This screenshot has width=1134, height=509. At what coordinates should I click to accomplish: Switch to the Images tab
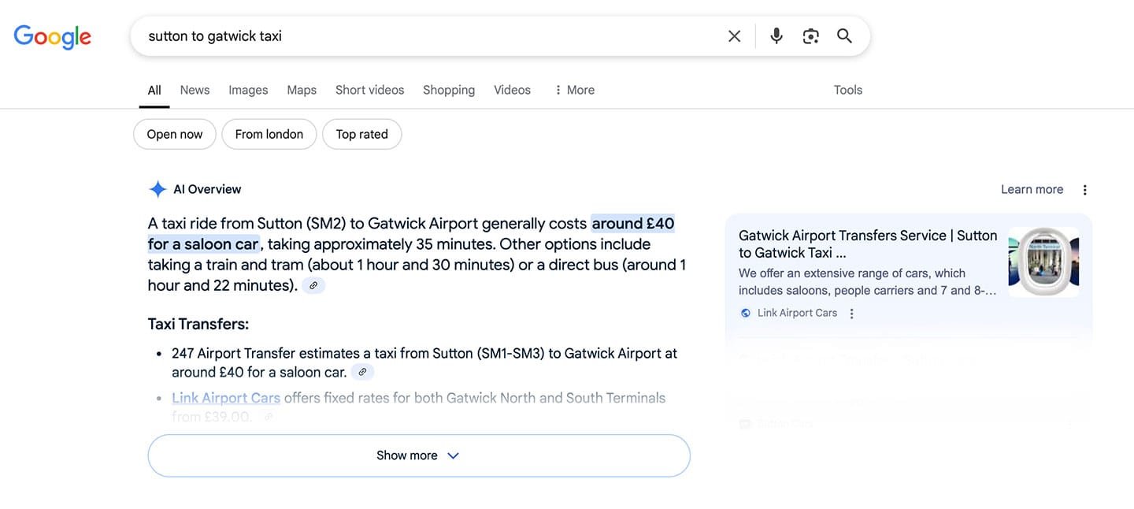pyautogui.click(x=248, y=90)
